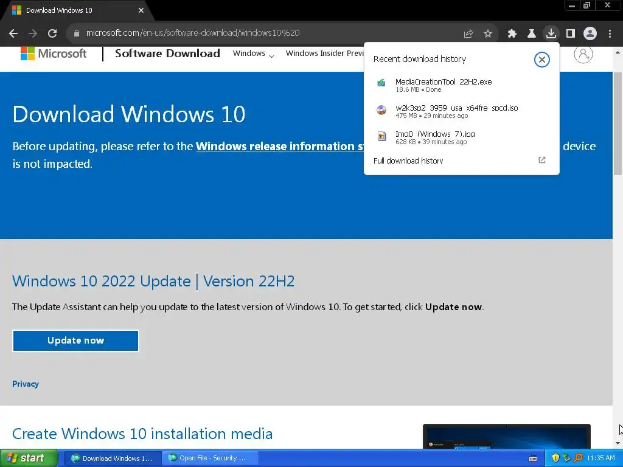The image size is (623, 467).
Task: Click the orange magnifier tray icon
Action: click(x=578, y=458)
